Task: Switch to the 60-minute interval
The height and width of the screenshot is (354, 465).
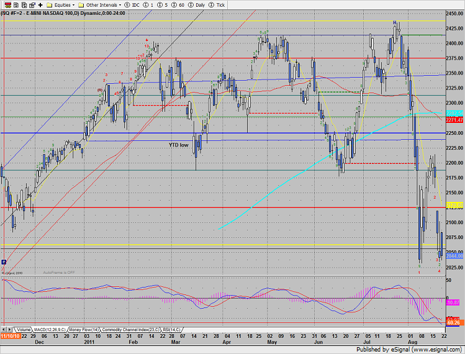Action: [178, 5]
